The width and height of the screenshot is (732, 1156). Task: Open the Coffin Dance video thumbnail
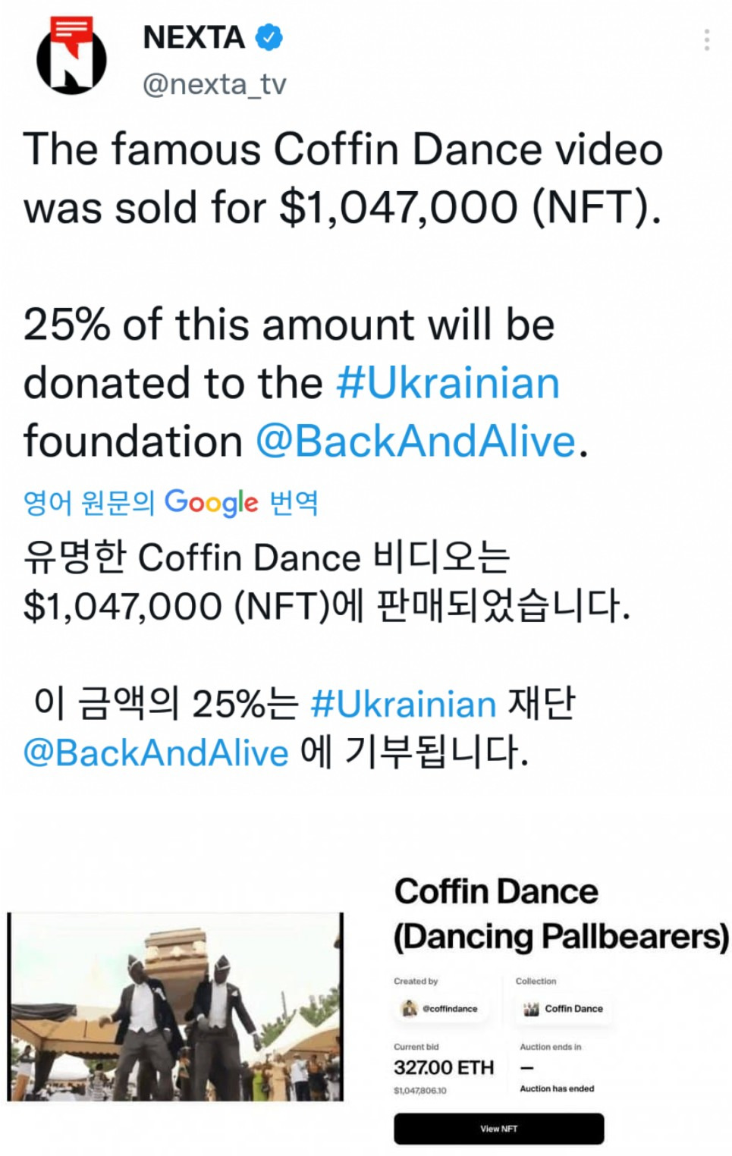click(x=175, y=1006)
